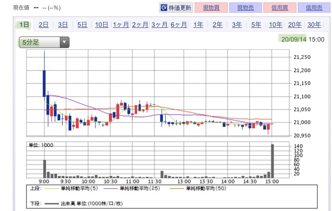The image size is (332, 211).
Task: Select the 10年 chart range
Action: 275,25
